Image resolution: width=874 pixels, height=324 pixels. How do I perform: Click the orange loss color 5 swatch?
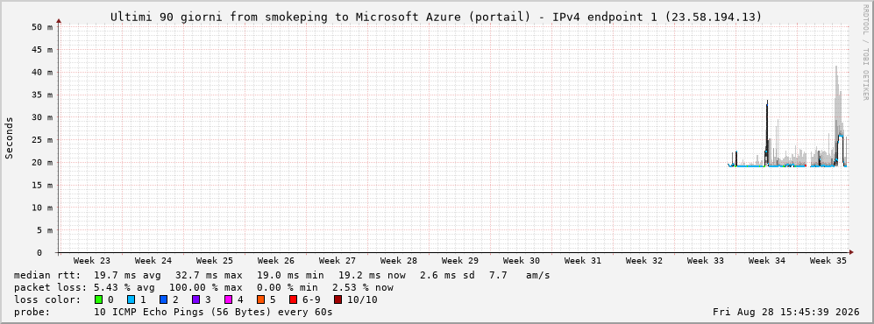click(260, 299)
